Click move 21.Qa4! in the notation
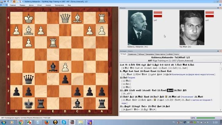This screenshot has height=125, width=222. coord(199,97)
